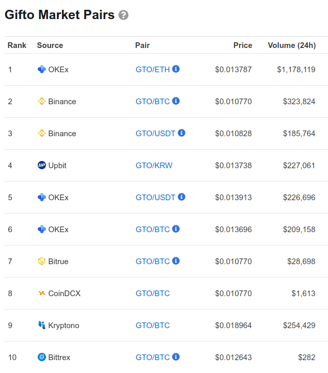328x373 pixels.
Task: Click the volume $209,158
Action: click(299, 229)
